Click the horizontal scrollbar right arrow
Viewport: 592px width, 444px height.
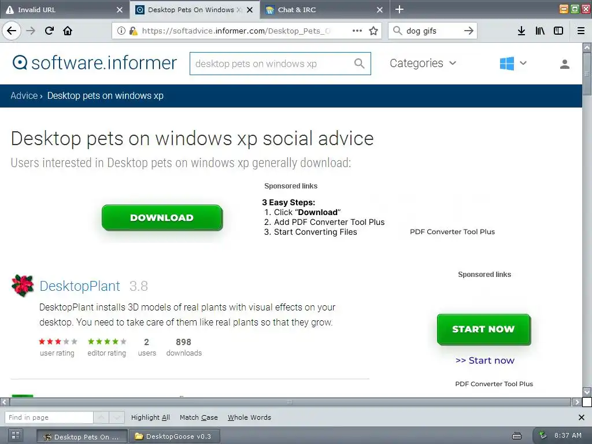click(x=576, y=402)
